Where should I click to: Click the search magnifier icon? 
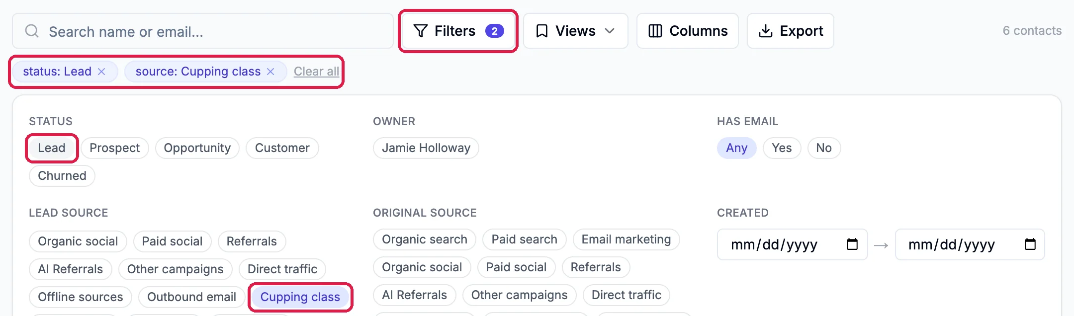click(32, 31)
